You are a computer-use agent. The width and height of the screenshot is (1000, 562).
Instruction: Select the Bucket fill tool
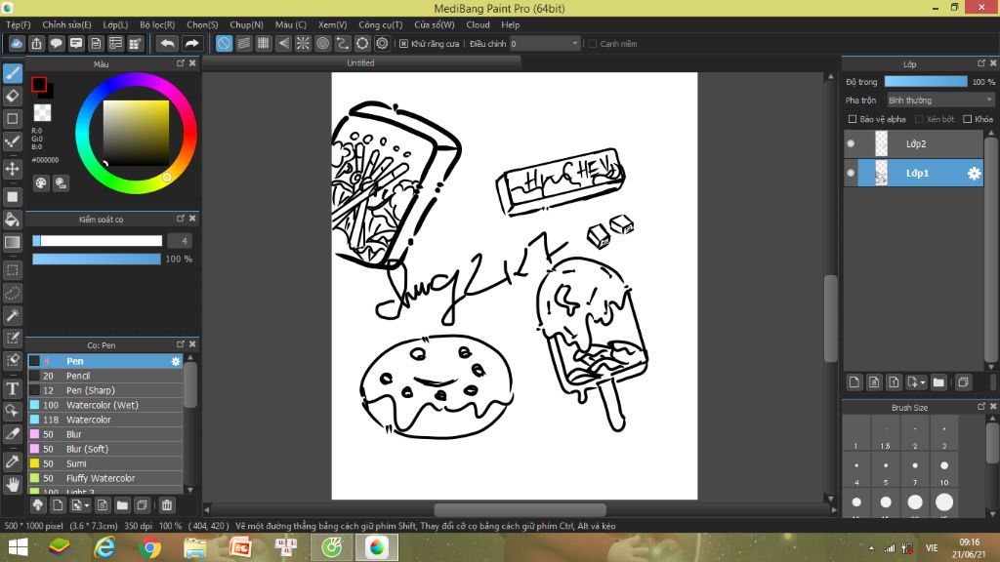coord(13,220)
